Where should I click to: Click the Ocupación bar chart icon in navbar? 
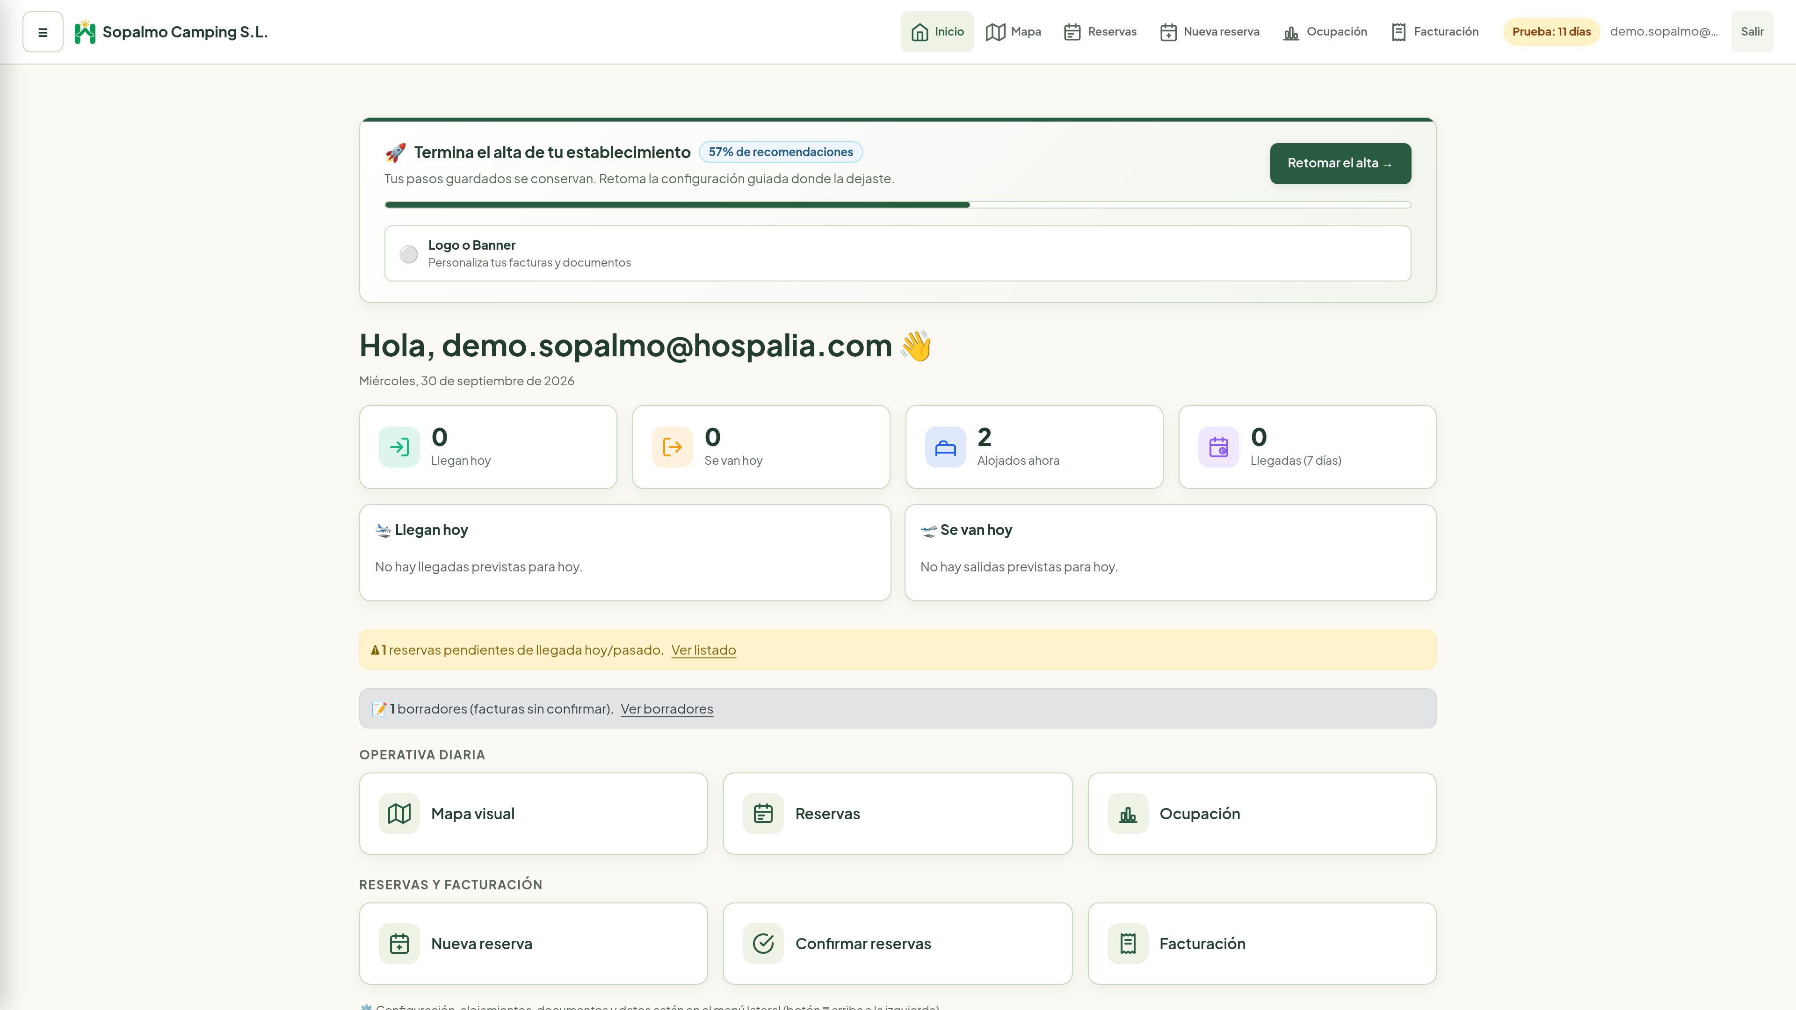tap(1291, 32)
